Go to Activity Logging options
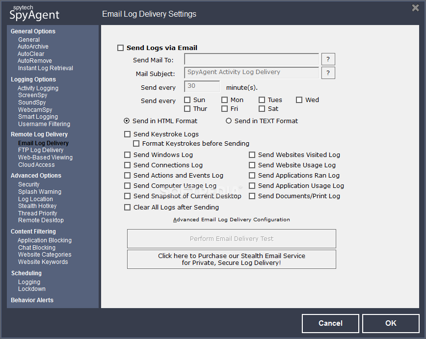The image size is (426, 339). (38, 88)
